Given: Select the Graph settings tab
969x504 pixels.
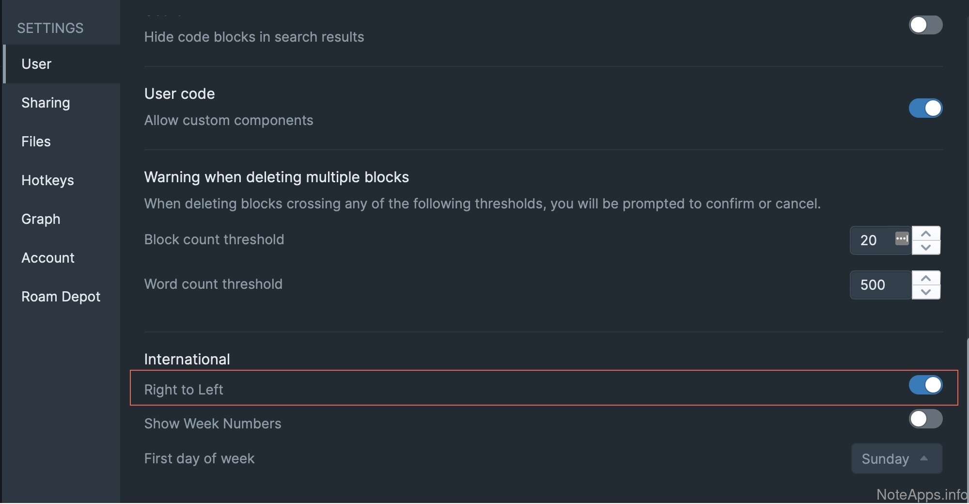Looking at the screenshot, I should pyautogui.click(x=41, y=219).
